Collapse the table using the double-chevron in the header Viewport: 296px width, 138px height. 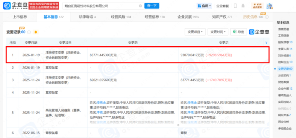click(x=266, y=43)
